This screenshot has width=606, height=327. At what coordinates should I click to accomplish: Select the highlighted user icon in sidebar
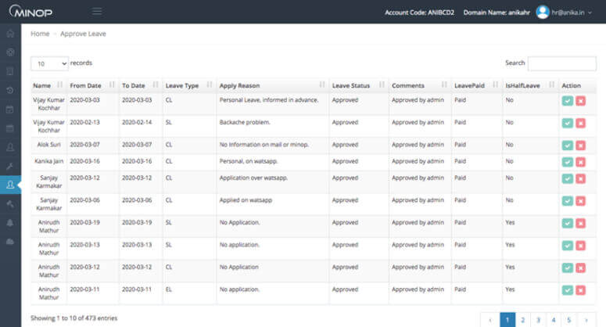coord(10,185)
